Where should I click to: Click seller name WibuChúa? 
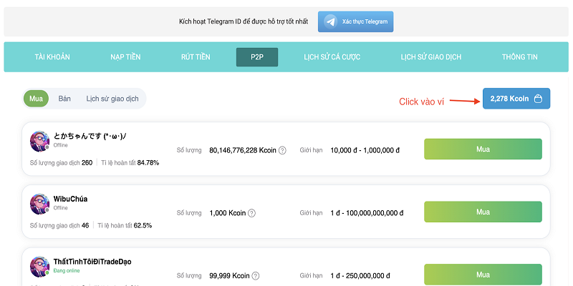coord(70,199)
